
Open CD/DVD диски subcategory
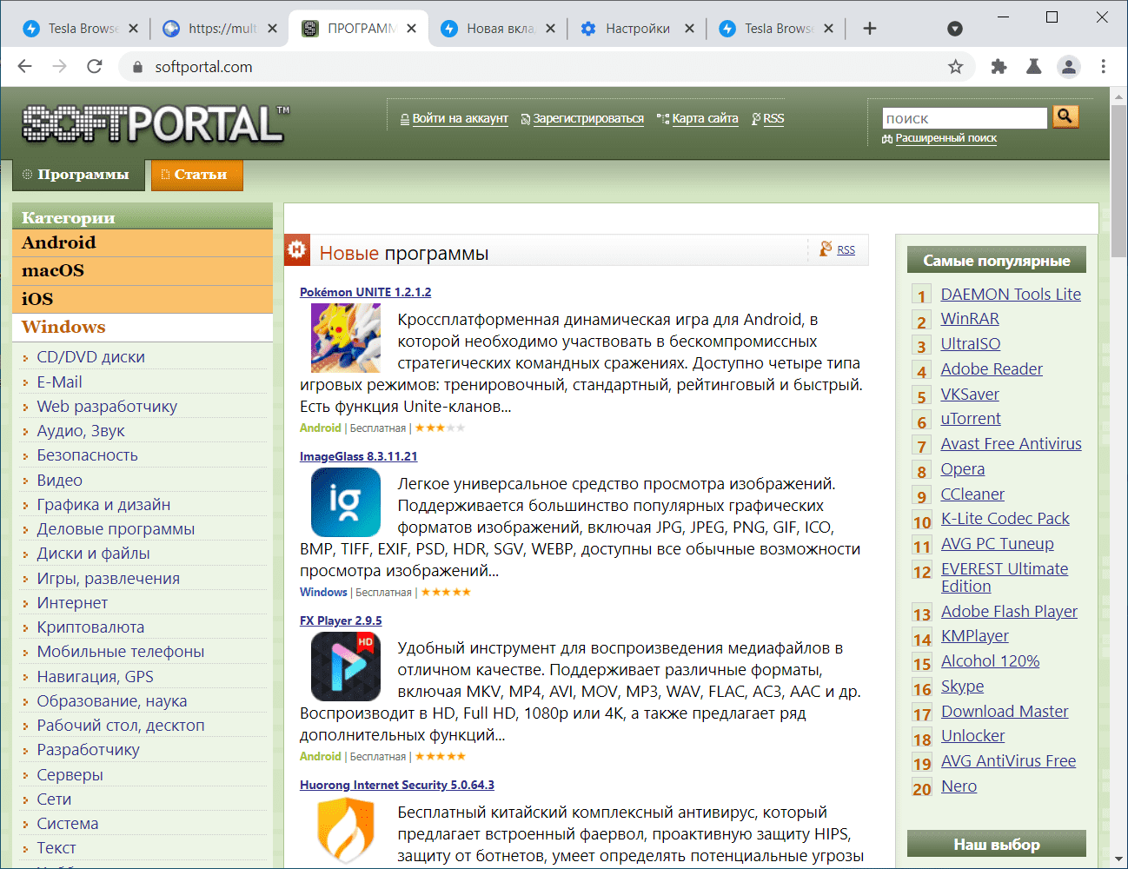pos(90,357)
